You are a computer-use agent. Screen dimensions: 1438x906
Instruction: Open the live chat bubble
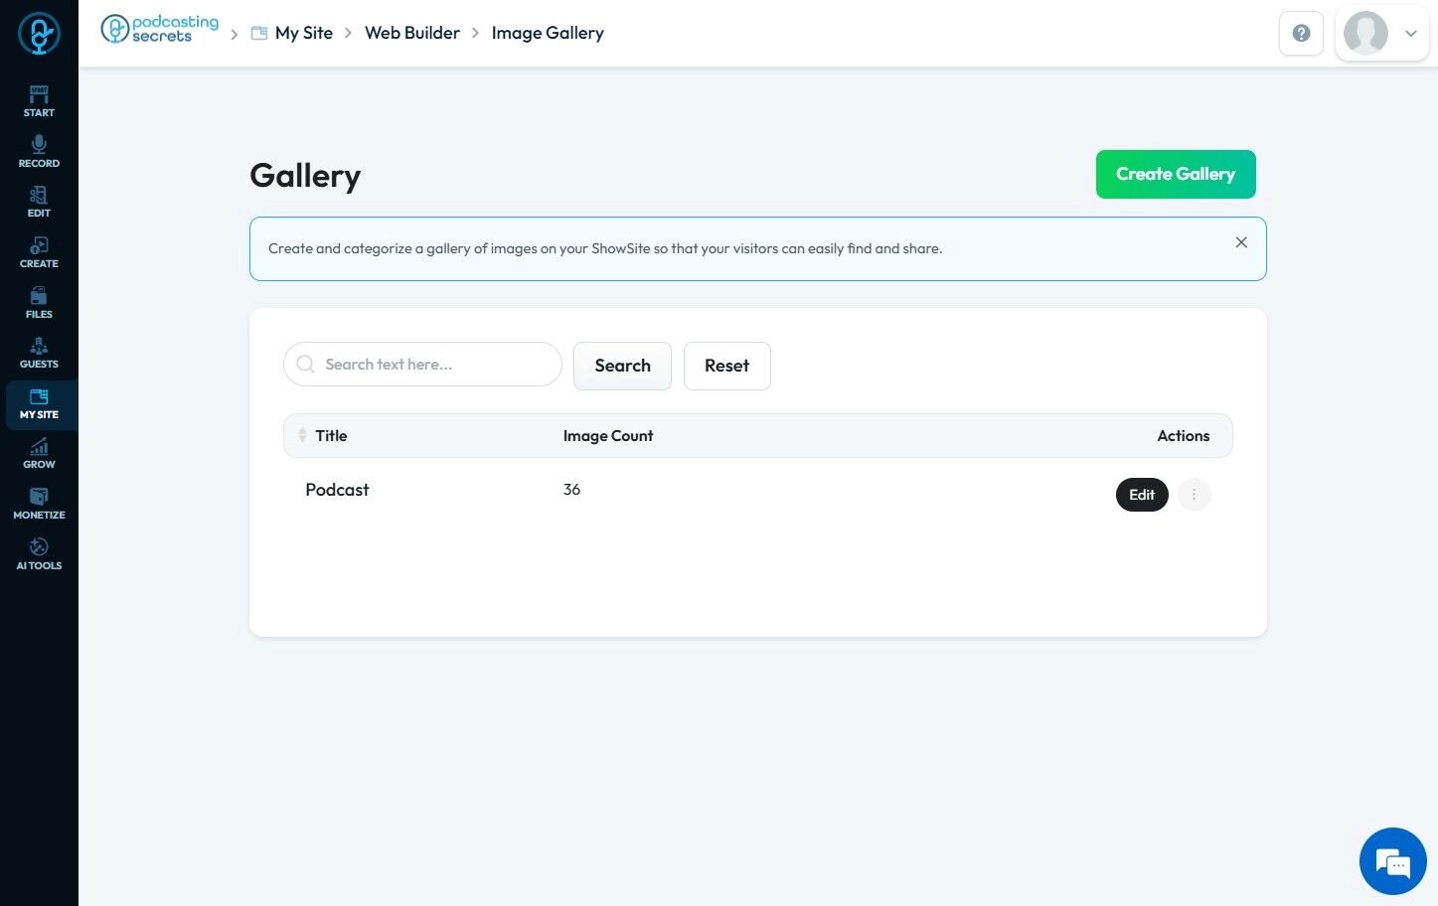tap(1392, 861)
